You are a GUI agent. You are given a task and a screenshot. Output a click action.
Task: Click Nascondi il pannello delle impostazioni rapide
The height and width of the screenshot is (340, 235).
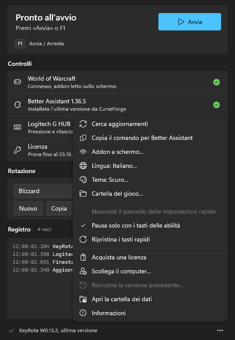coord(151,212)
